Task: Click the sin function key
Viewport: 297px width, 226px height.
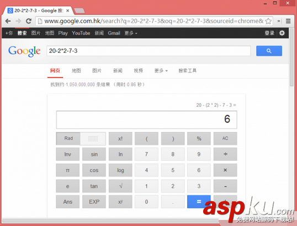Action: pyautogui.click(x=94, y=154)
